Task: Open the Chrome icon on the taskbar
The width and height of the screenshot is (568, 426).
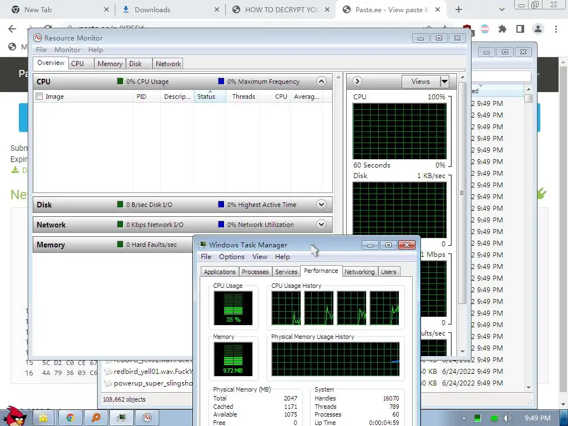Action: (x=70, y=418)
